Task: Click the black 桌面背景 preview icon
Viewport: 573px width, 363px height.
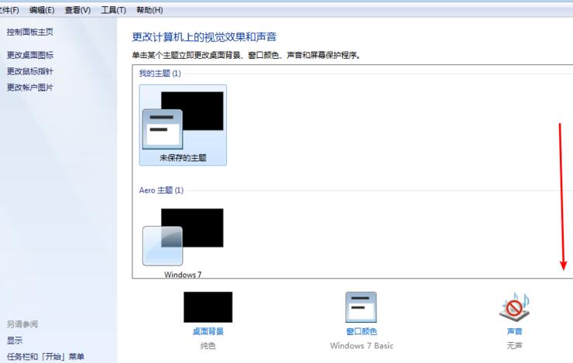Action: pyautogui.click(x=208, y=306)
